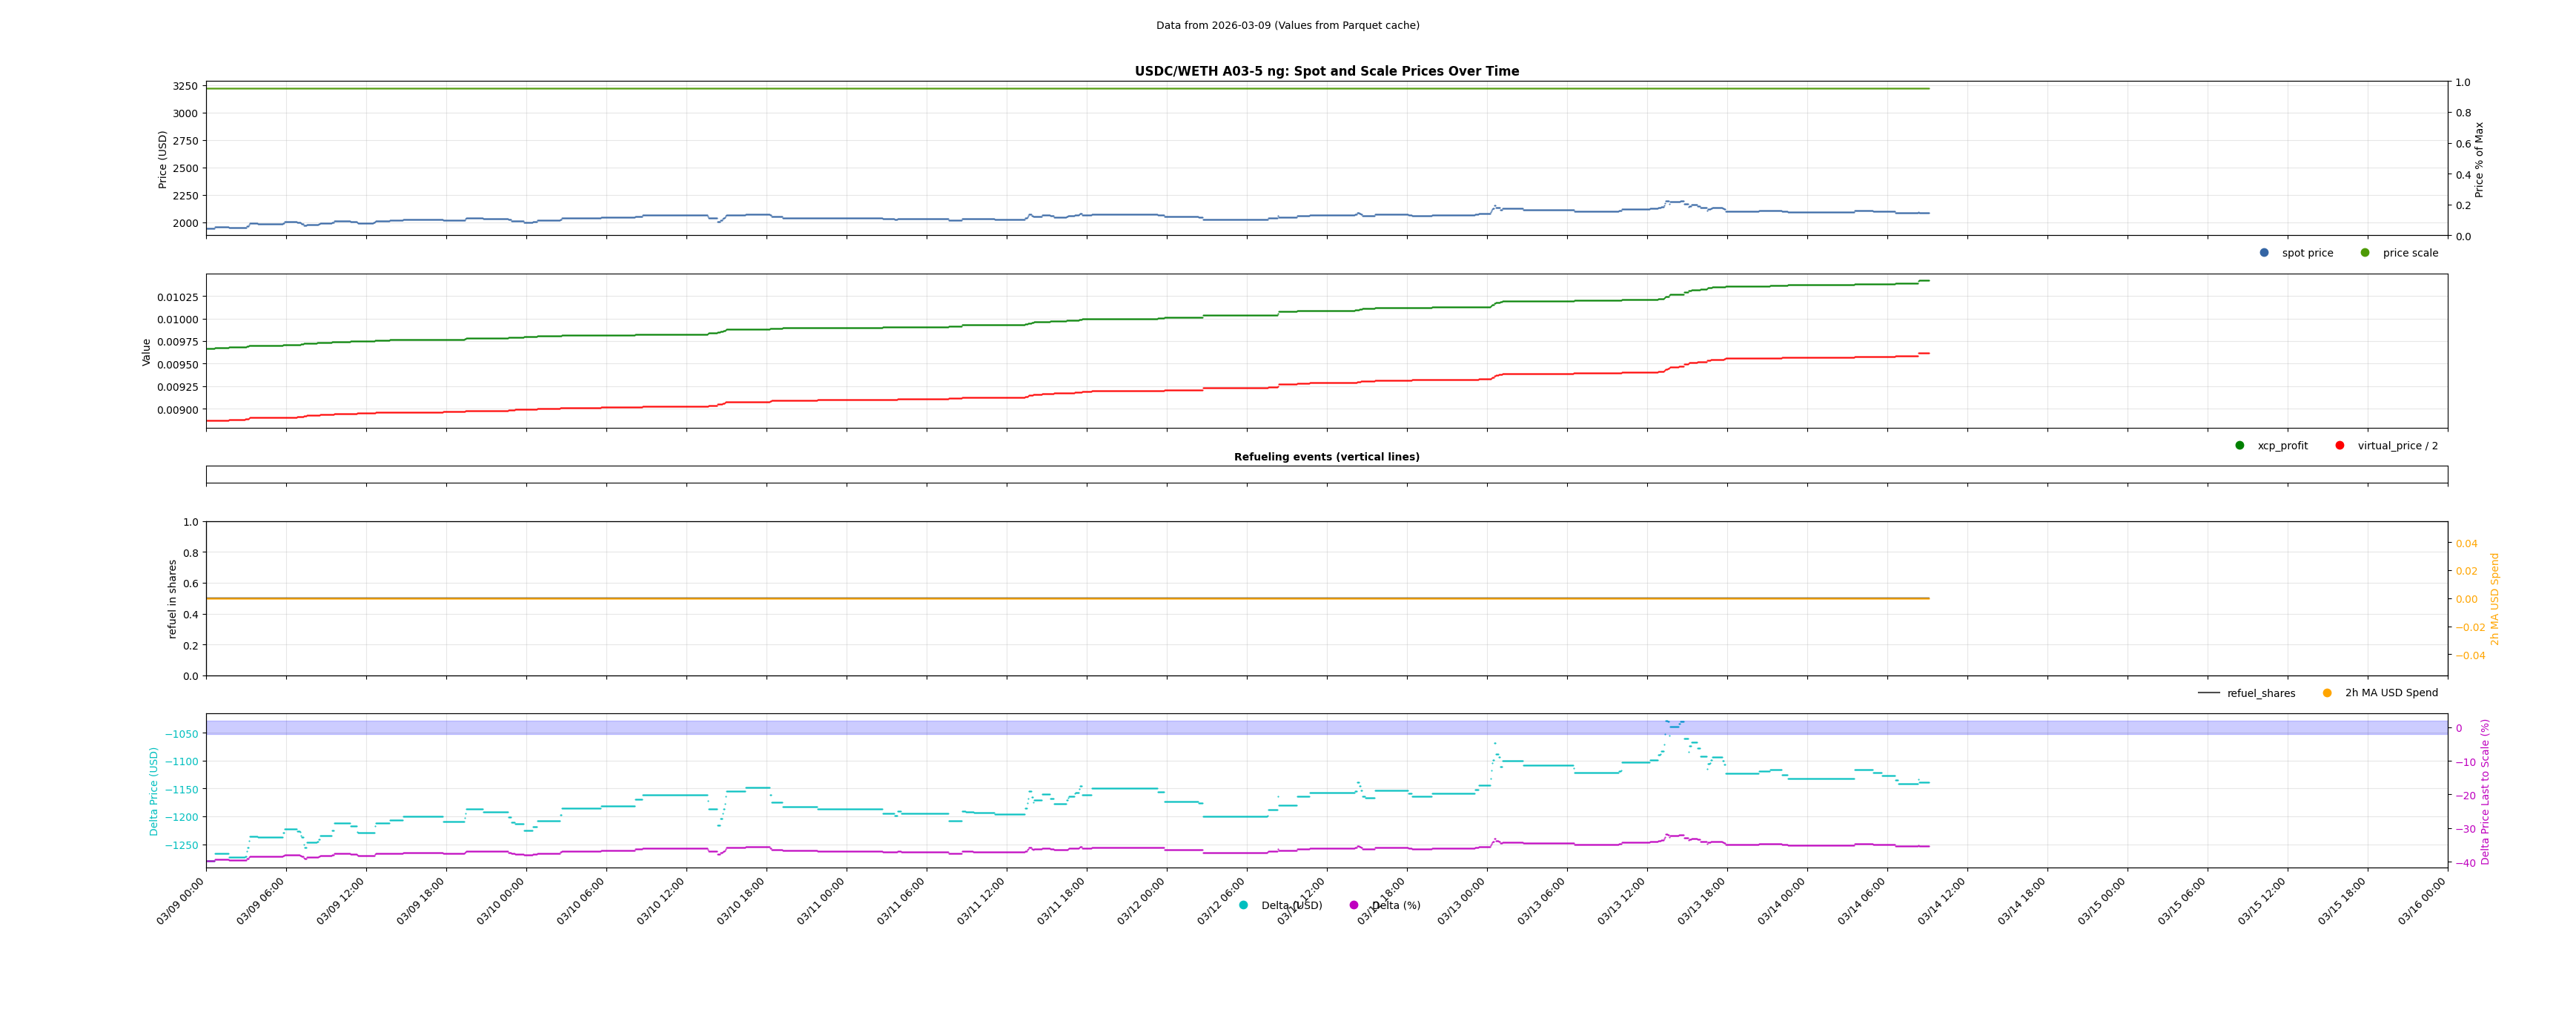Screen dimensions: 2576x1021
Task: Click the virtual_price / 2 red legend dot
Action: coord(2340,446)
